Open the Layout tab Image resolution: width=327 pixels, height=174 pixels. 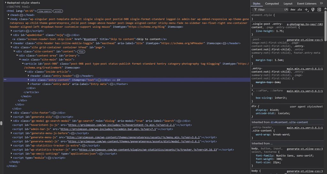(x=288, y=4)
